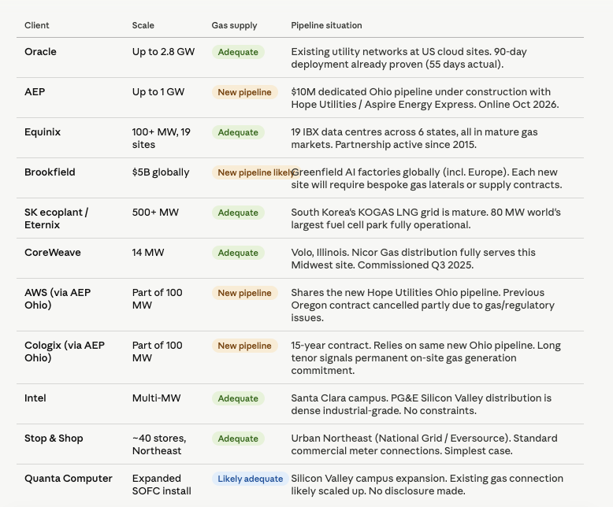This screenshot has height=507, width=613.
Task: Click CoreWeave's 'Volo, Illinois' description
Action: [x=413, y=258]
